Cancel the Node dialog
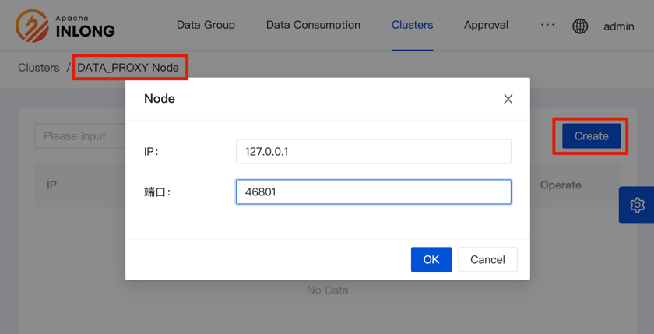Screen dimensions: 654x334 tap(487, 259)
